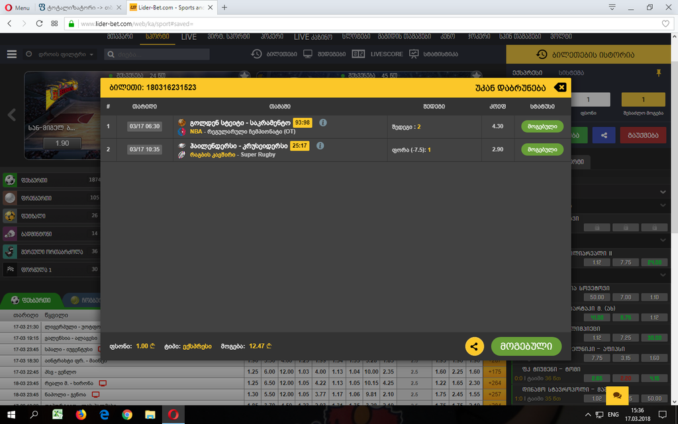Expand the first chevron in right odds panel
This screenshot has height=424, width=678.
[663, 191]
